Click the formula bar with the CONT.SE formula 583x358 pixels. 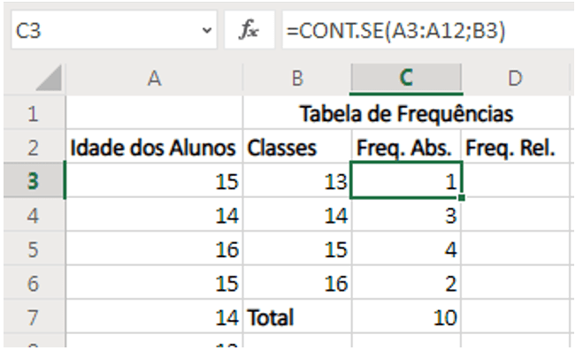point(425,31)
